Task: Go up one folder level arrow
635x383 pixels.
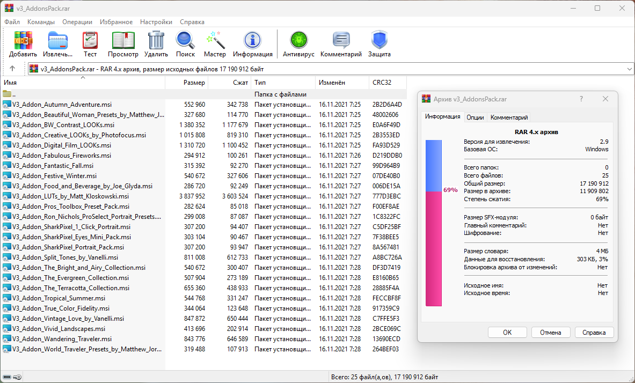Action: click(x=12, y=69)
